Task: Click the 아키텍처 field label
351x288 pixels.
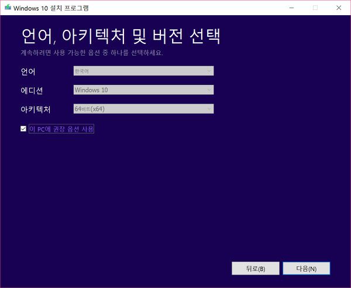Action: [x=35, y=109]
